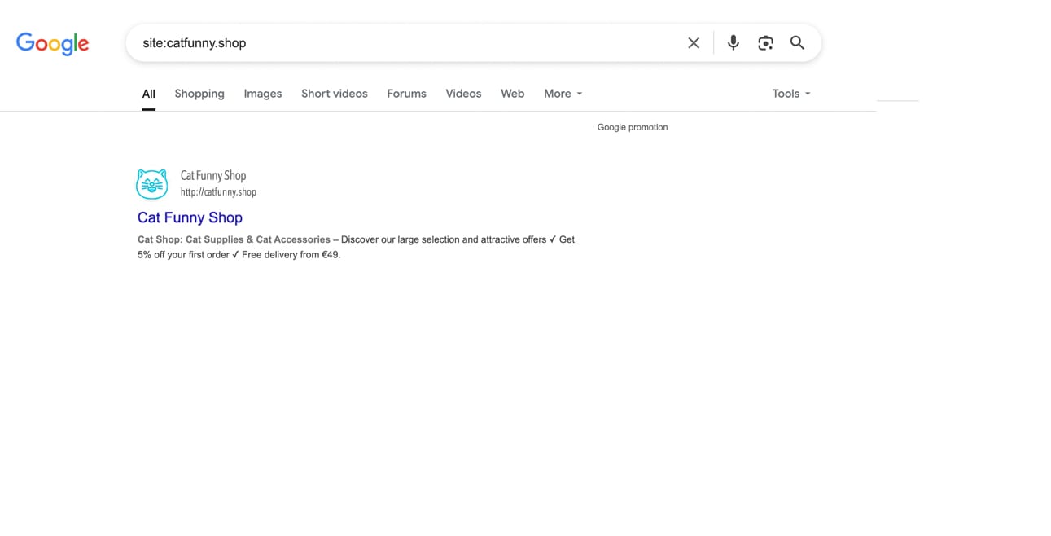
Task: Click the Google promotion label
Action: 633,127
